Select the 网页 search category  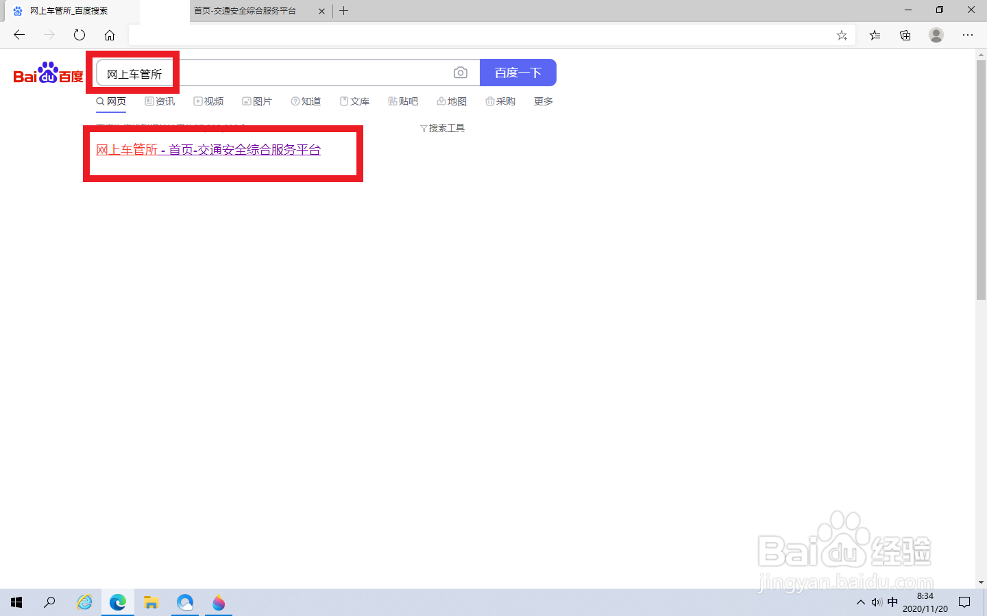[x=111, y=101]
